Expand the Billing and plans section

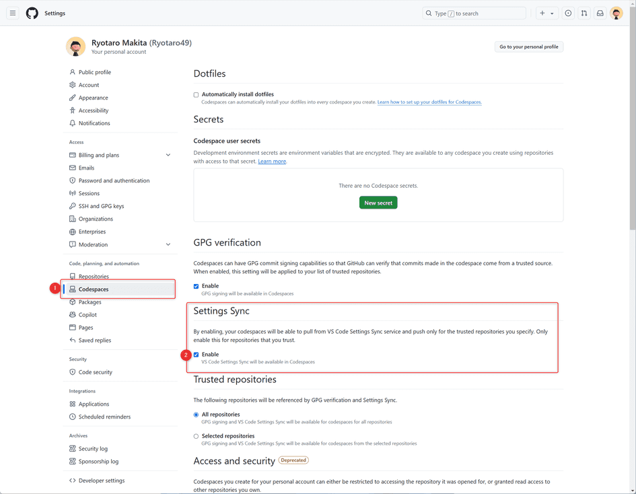pyautogui.click(x=168, y=154)
